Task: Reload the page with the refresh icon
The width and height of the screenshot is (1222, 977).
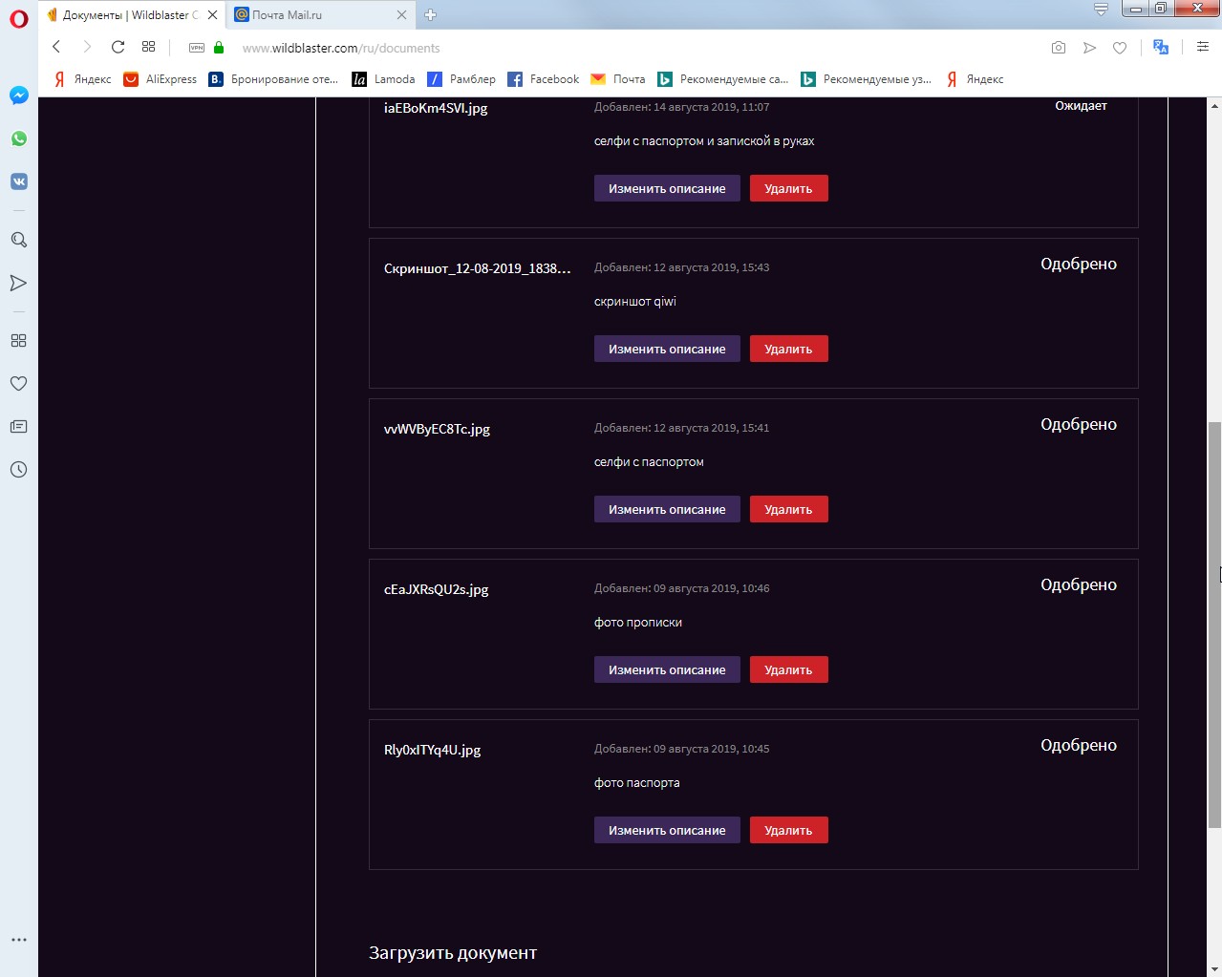Action: coord(118,47)
